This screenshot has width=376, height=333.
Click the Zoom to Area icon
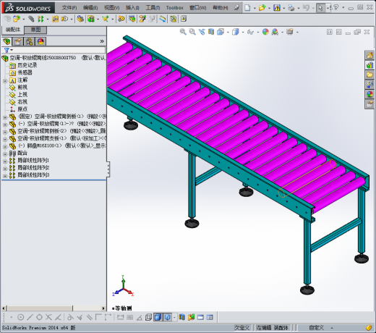[x=192, y=32]
